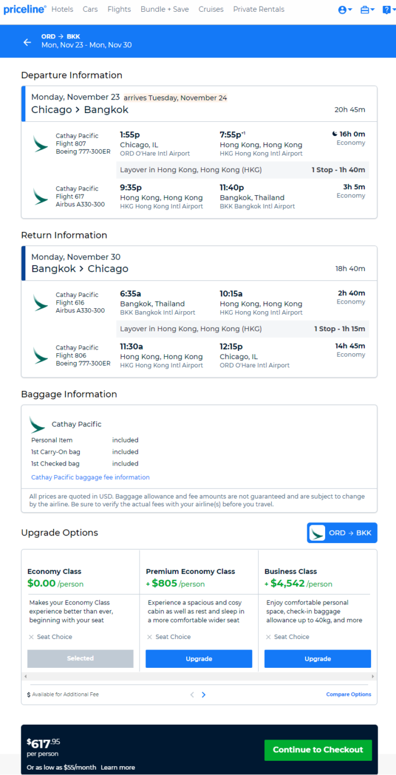This screenshot has height=775, width=396.
Task: Open the Hotels menu item
Action: pos(62,9)
